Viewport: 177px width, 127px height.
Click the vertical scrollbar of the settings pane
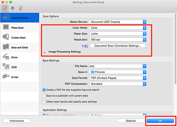pos(175,49)
